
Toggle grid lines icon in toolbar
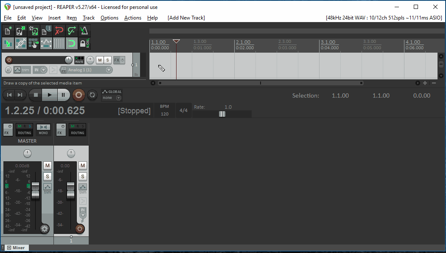point(59,44)
